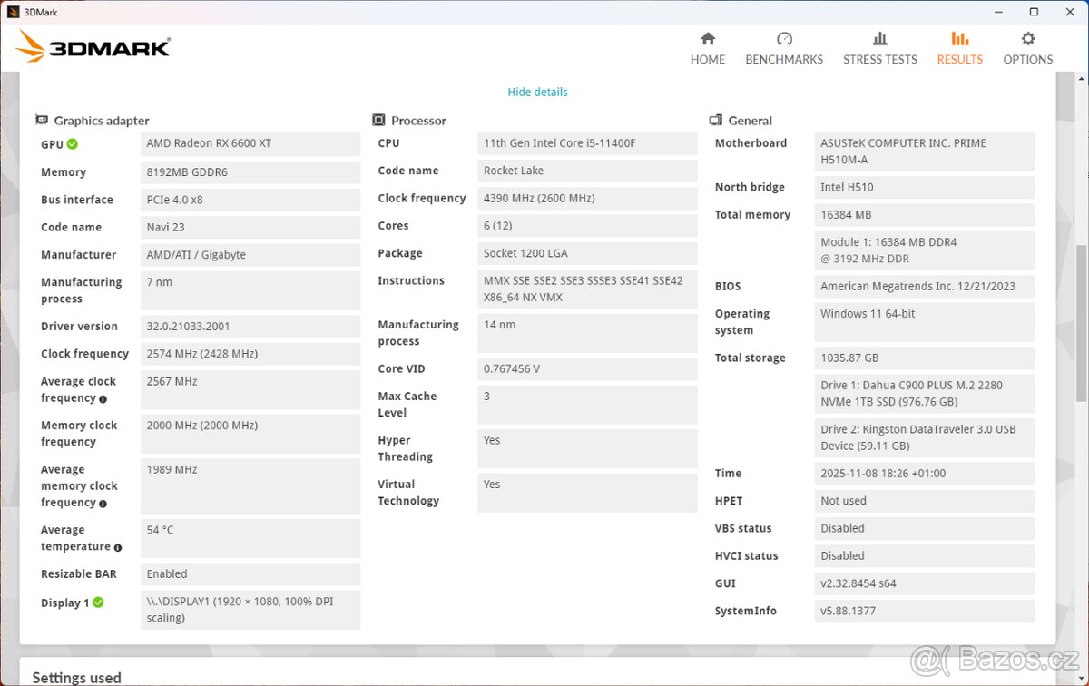Click the 3DMark logo in the header
1089x686 pixels.
point(93,46)
